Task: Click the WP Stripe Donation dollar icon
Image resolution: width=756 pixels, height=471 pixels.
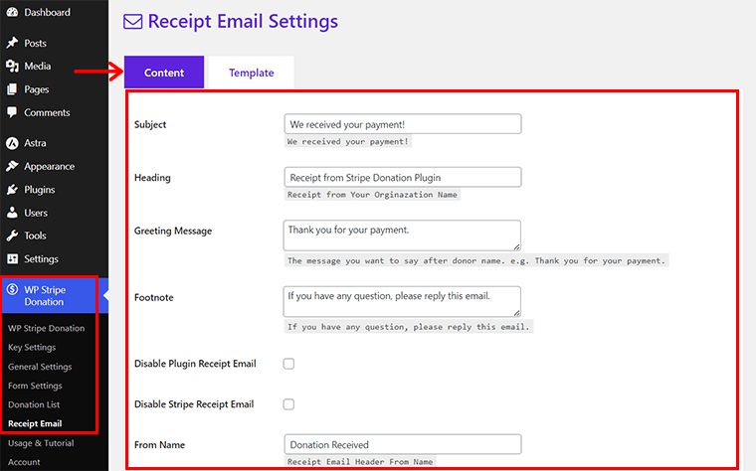Action: coord(12,289)
